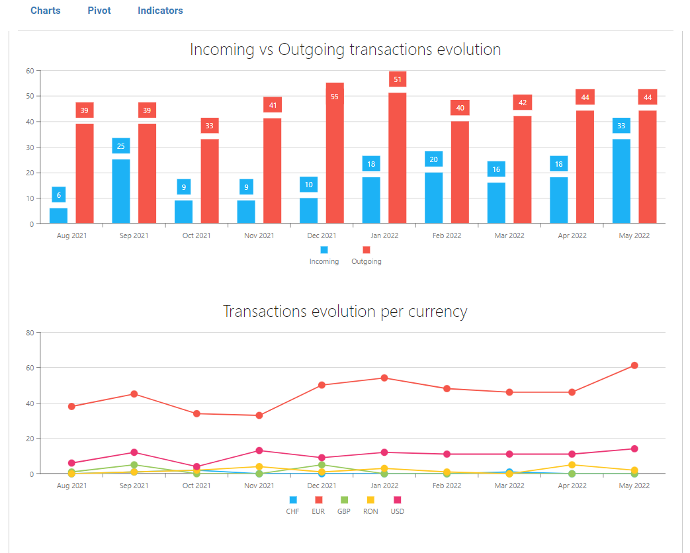Select the Aug 2021 incoming bar labeled 6
This screenshot has width=690, height=553.
point(58,216)
